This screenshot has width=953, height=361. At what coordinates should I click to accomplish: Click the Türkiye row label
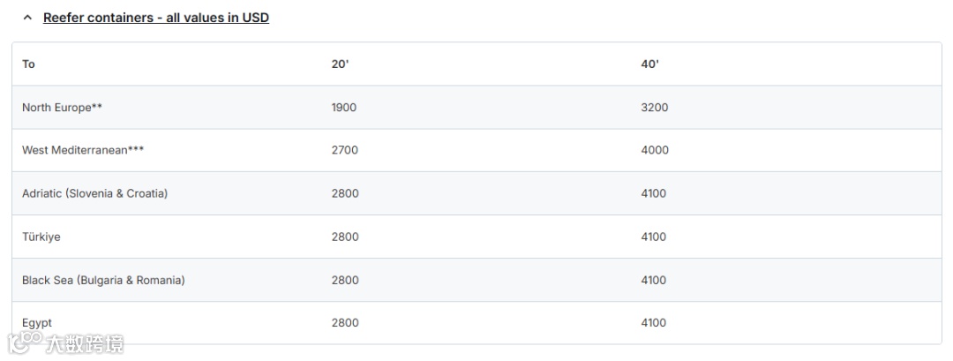pyautogui.click(x=41, y=237)
